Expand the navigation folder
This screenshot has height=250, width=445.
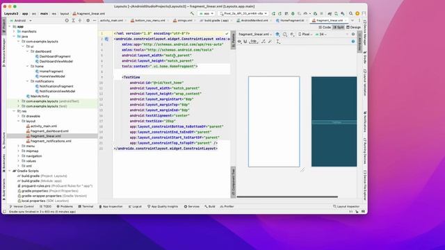(x=19, y=156)
